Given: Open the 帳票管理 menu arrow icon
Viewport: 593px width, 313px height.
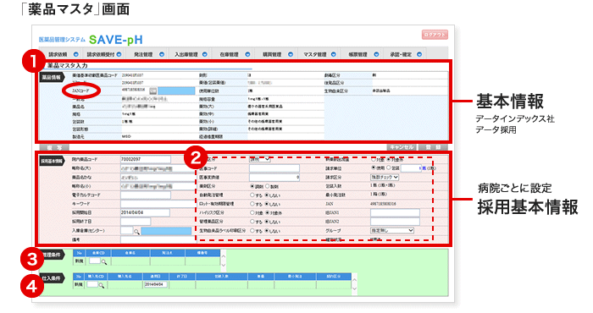Looking at the screenshot, I should tap(376, 54).
